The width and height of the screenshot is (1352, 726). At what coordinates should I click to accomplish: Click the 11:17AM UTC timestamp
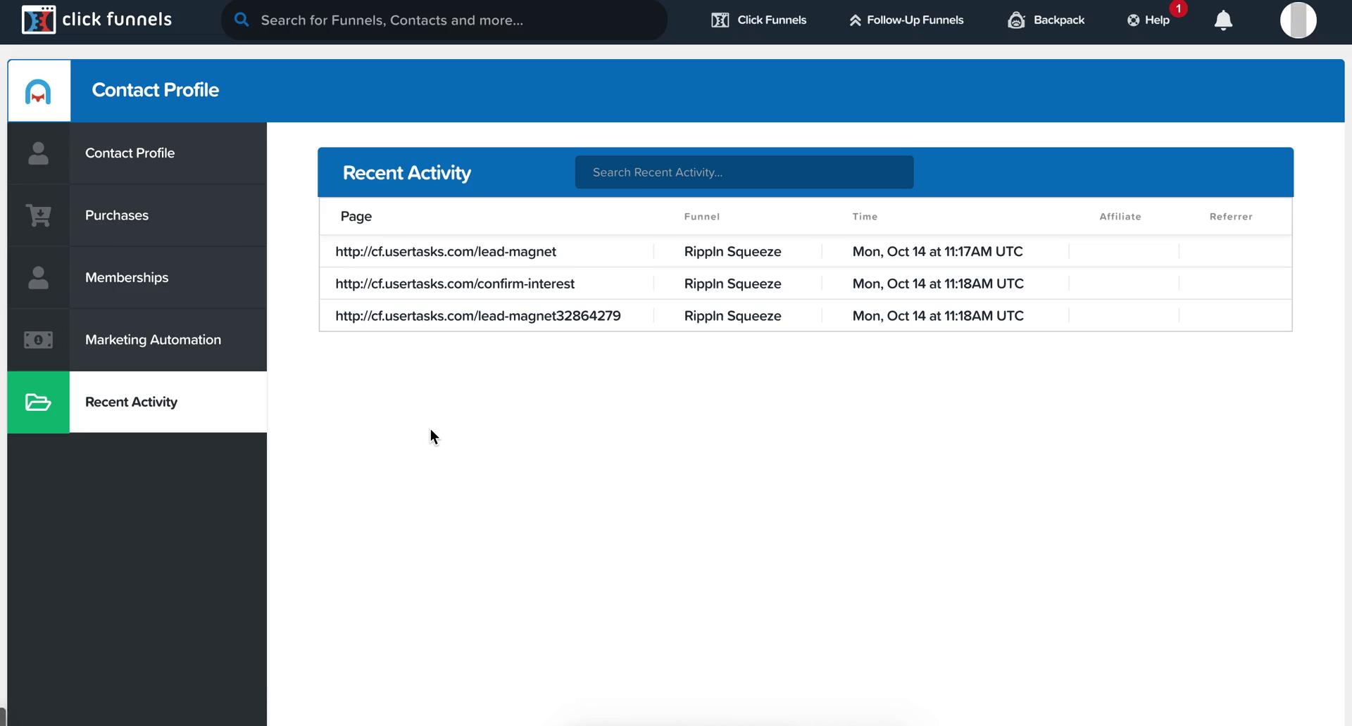pyautogui.click(x=938, y=252)
